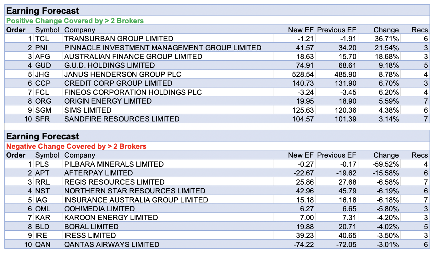Select PILBARA MINERALS LIMITED company cell
435x253 pixels.
[x=114, y=164]
